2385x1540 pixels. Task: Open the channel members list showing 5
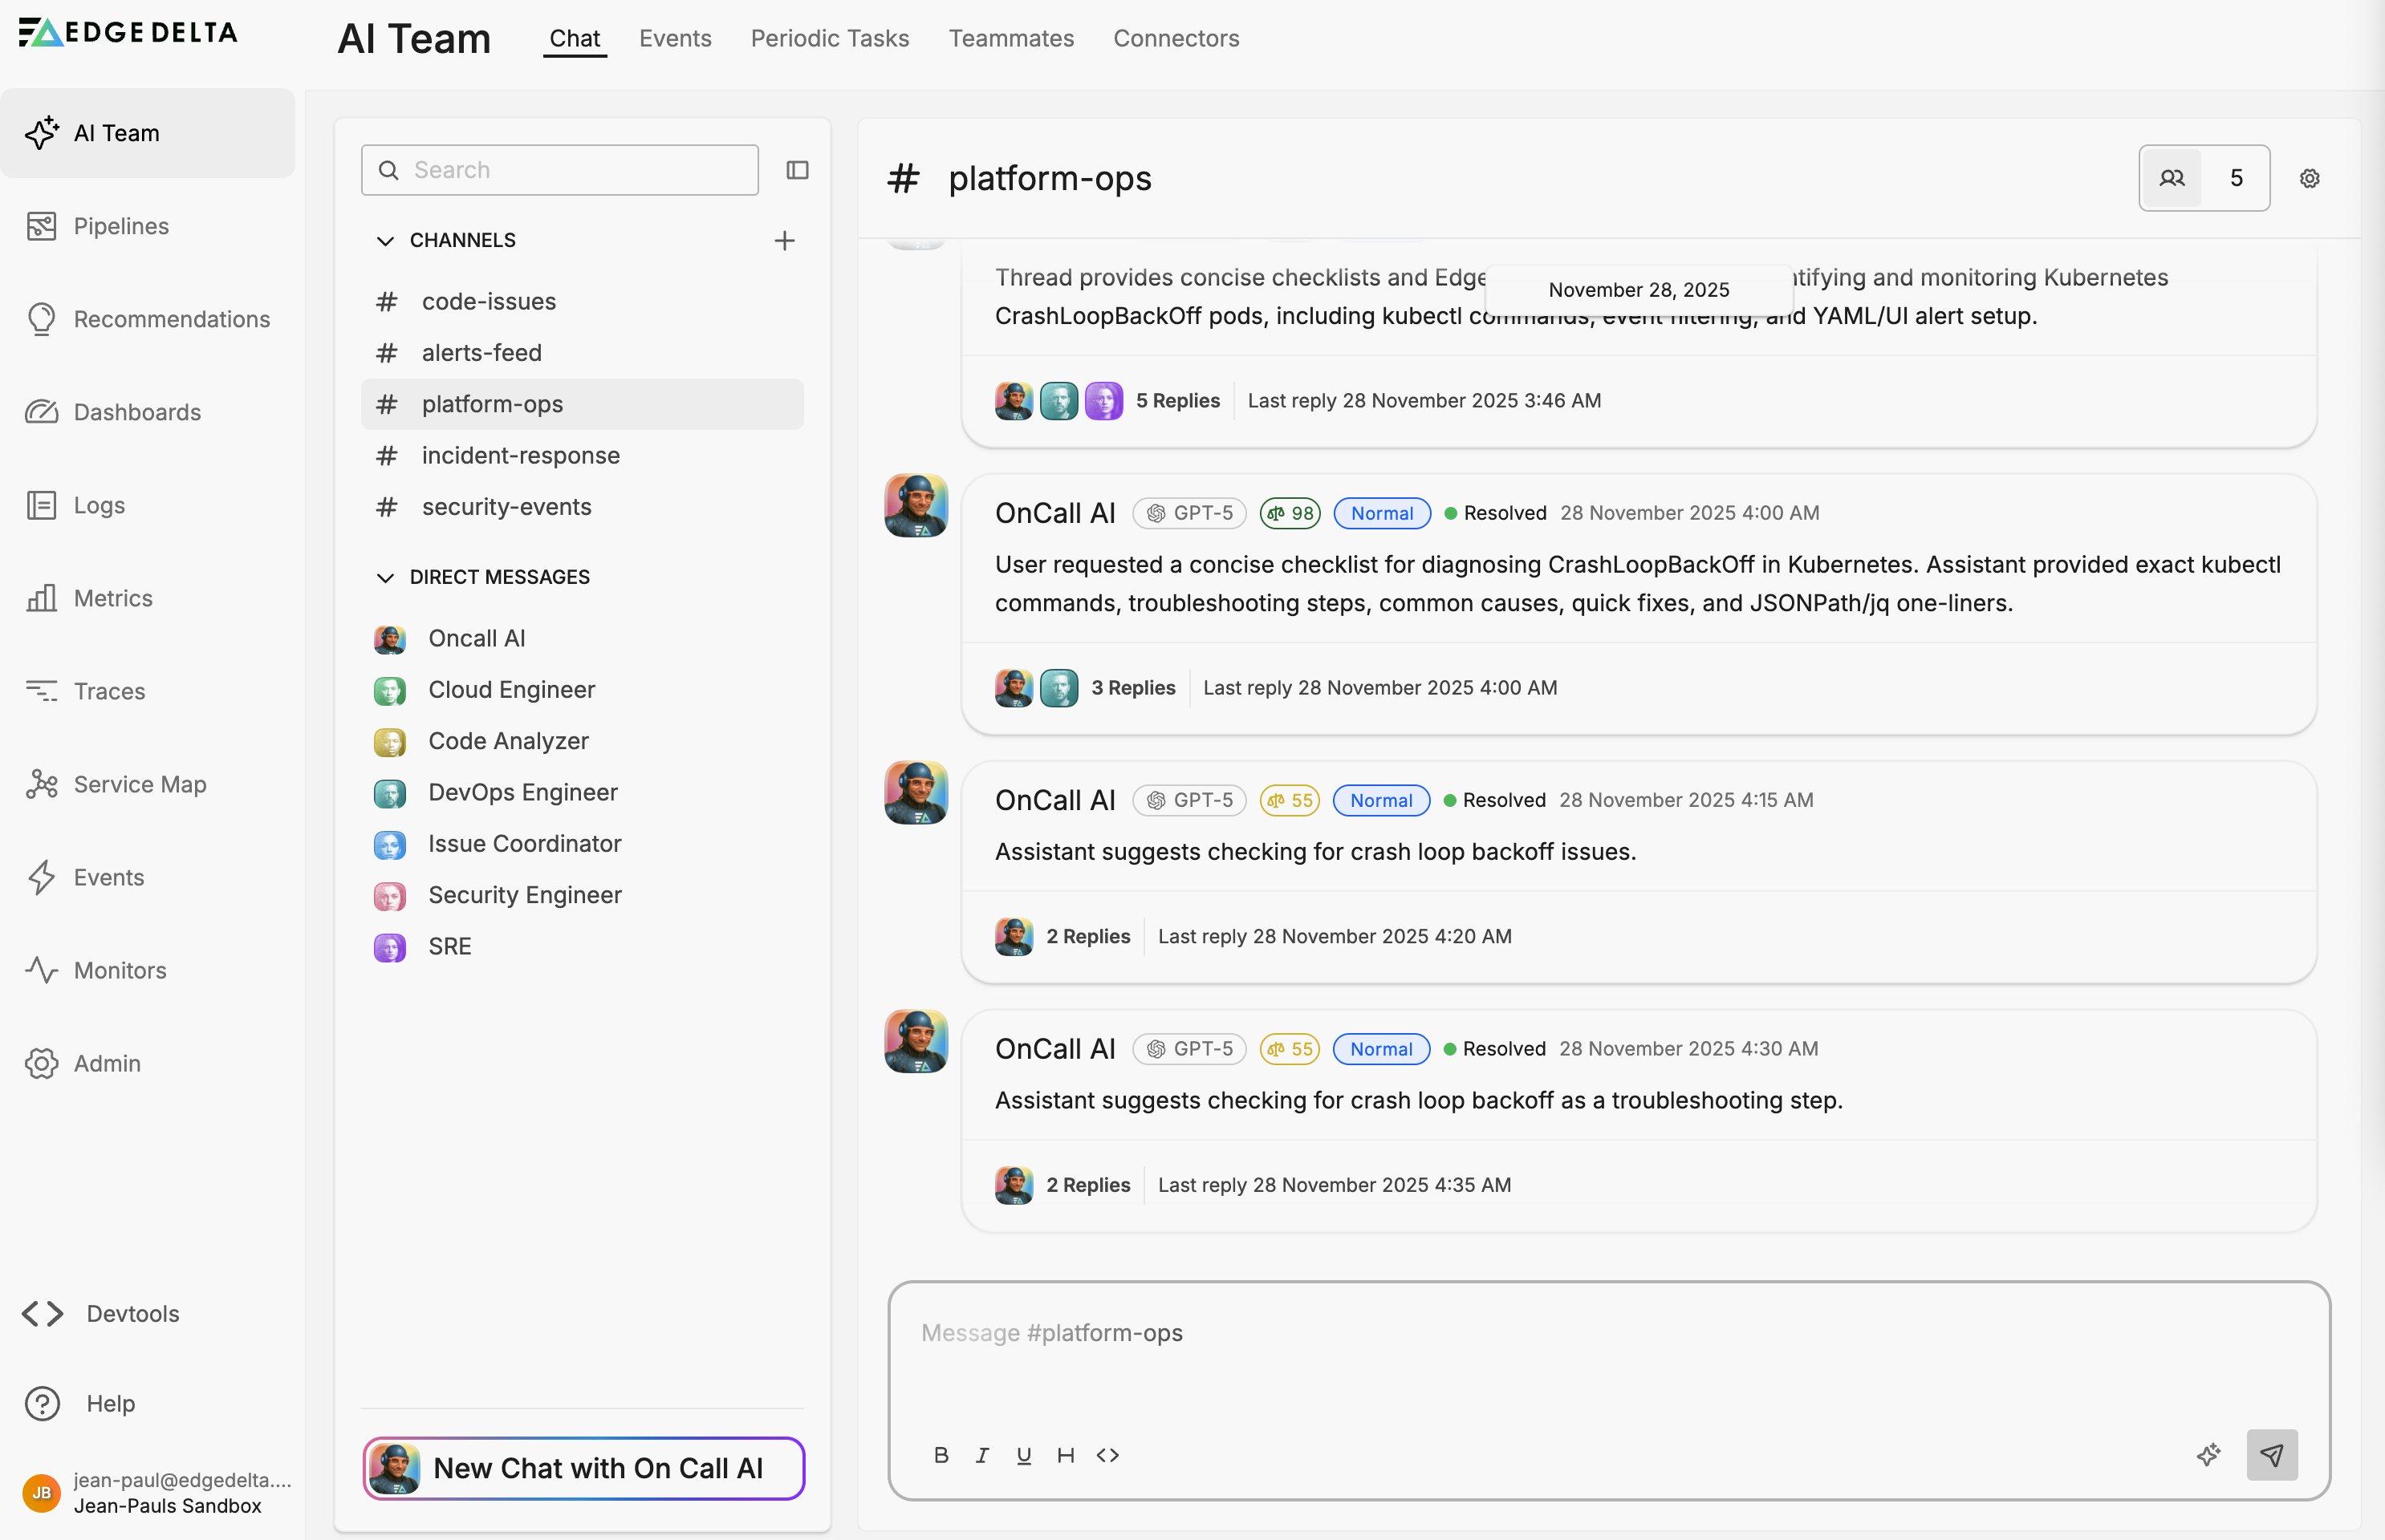[2203, 178]
